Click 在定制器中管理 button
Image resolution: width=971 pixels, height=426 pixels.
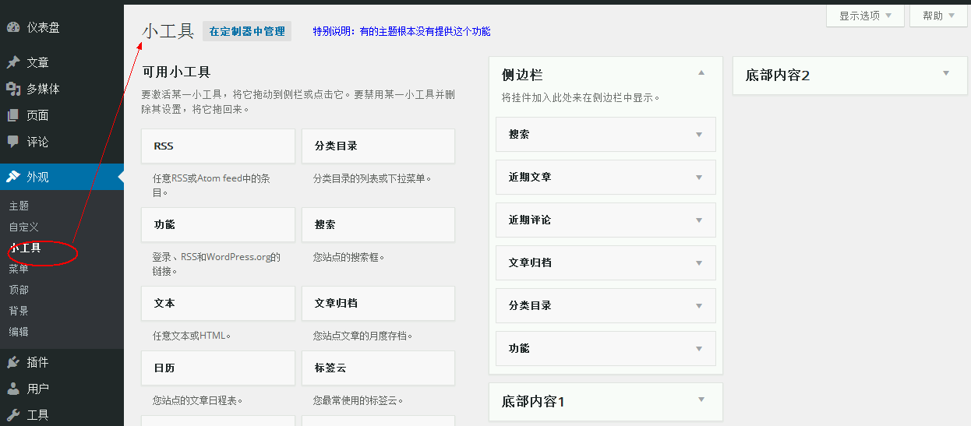point(247,31)
